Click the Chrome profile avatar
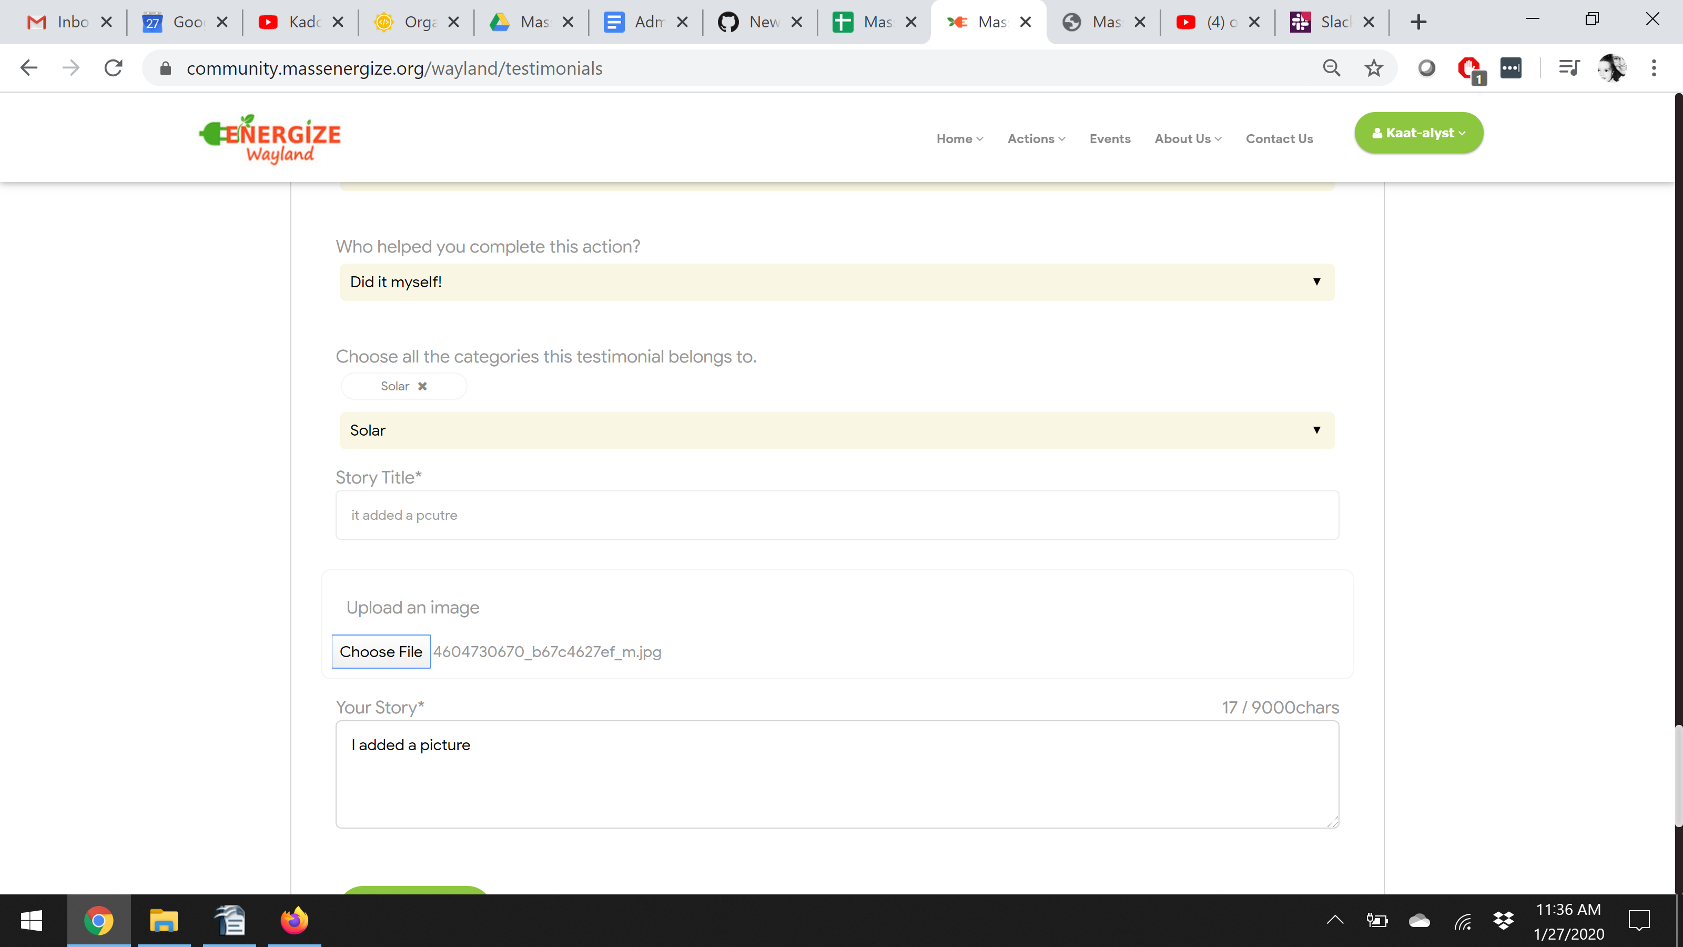Image resolution: width=1683 pixels, height=947 pixels. 1613,68
